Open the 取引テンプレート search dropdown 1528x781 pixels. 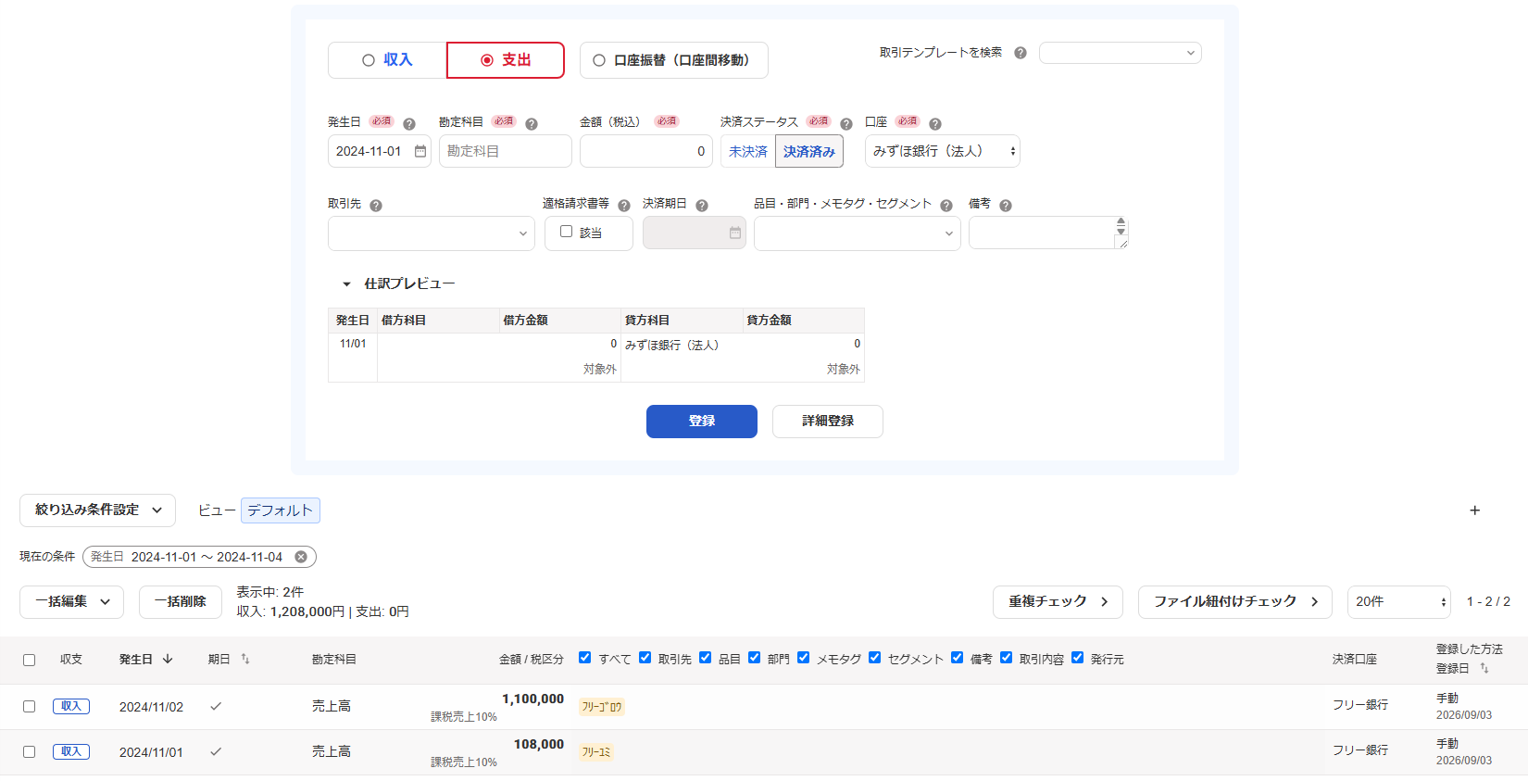(1121, 53)
